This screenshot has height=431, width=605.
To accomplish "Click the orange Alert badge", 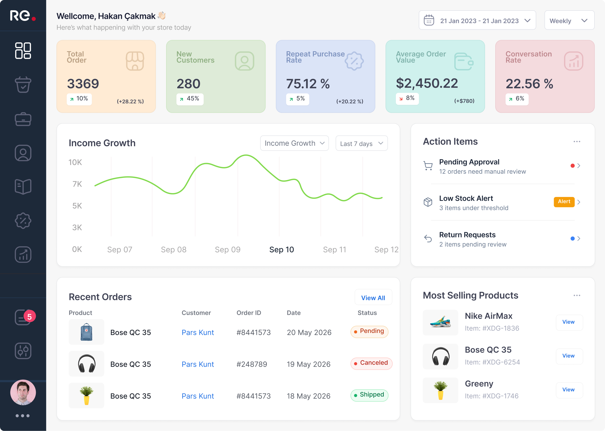I will pyautogui.click(x=564, y=202).
